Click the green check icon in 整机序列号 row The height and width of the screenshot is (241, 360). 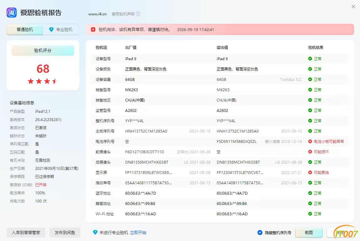[x=310, y=121]
